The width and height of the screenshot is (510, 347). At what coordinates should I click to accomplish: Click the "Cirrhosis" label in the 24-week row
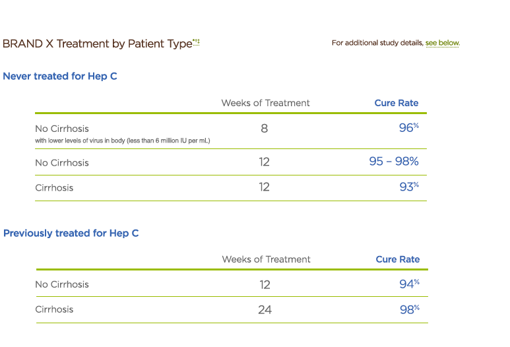(x=54, y=309)
